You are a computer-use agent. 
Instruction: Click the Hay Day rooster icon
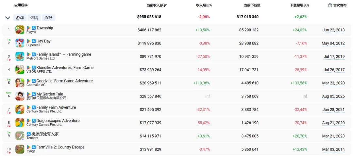pos(20,43)
